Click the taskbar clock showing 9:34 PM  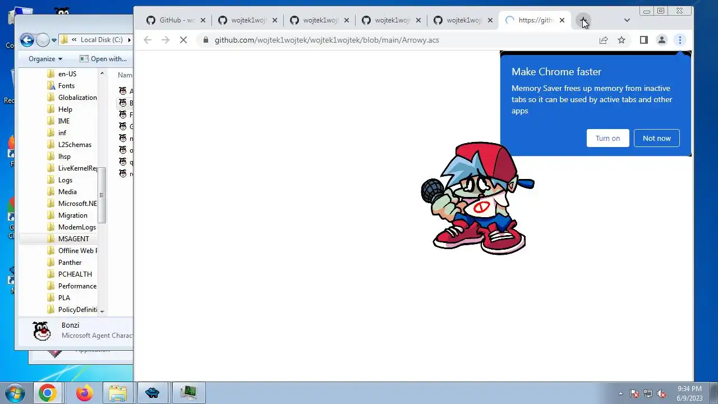[689, 393]
